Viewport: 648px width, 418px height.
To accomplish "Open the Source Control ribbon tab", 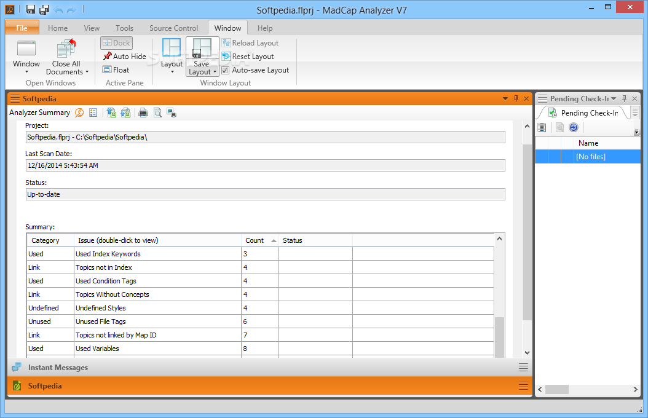I will tap(173, 28).
